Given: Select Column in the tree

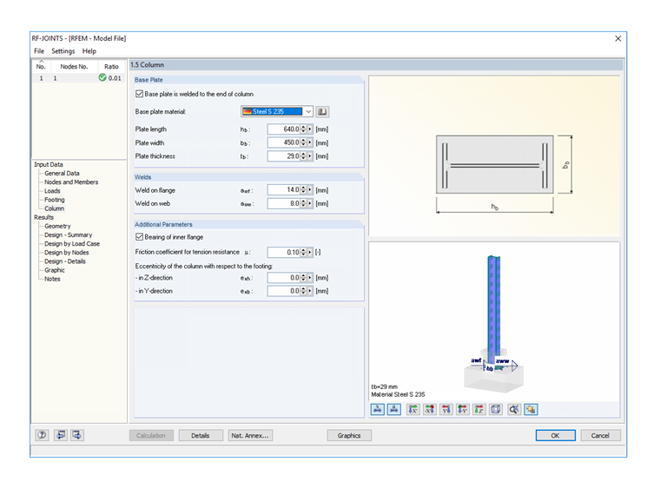Looking at the screenshot, I should 55,208.
